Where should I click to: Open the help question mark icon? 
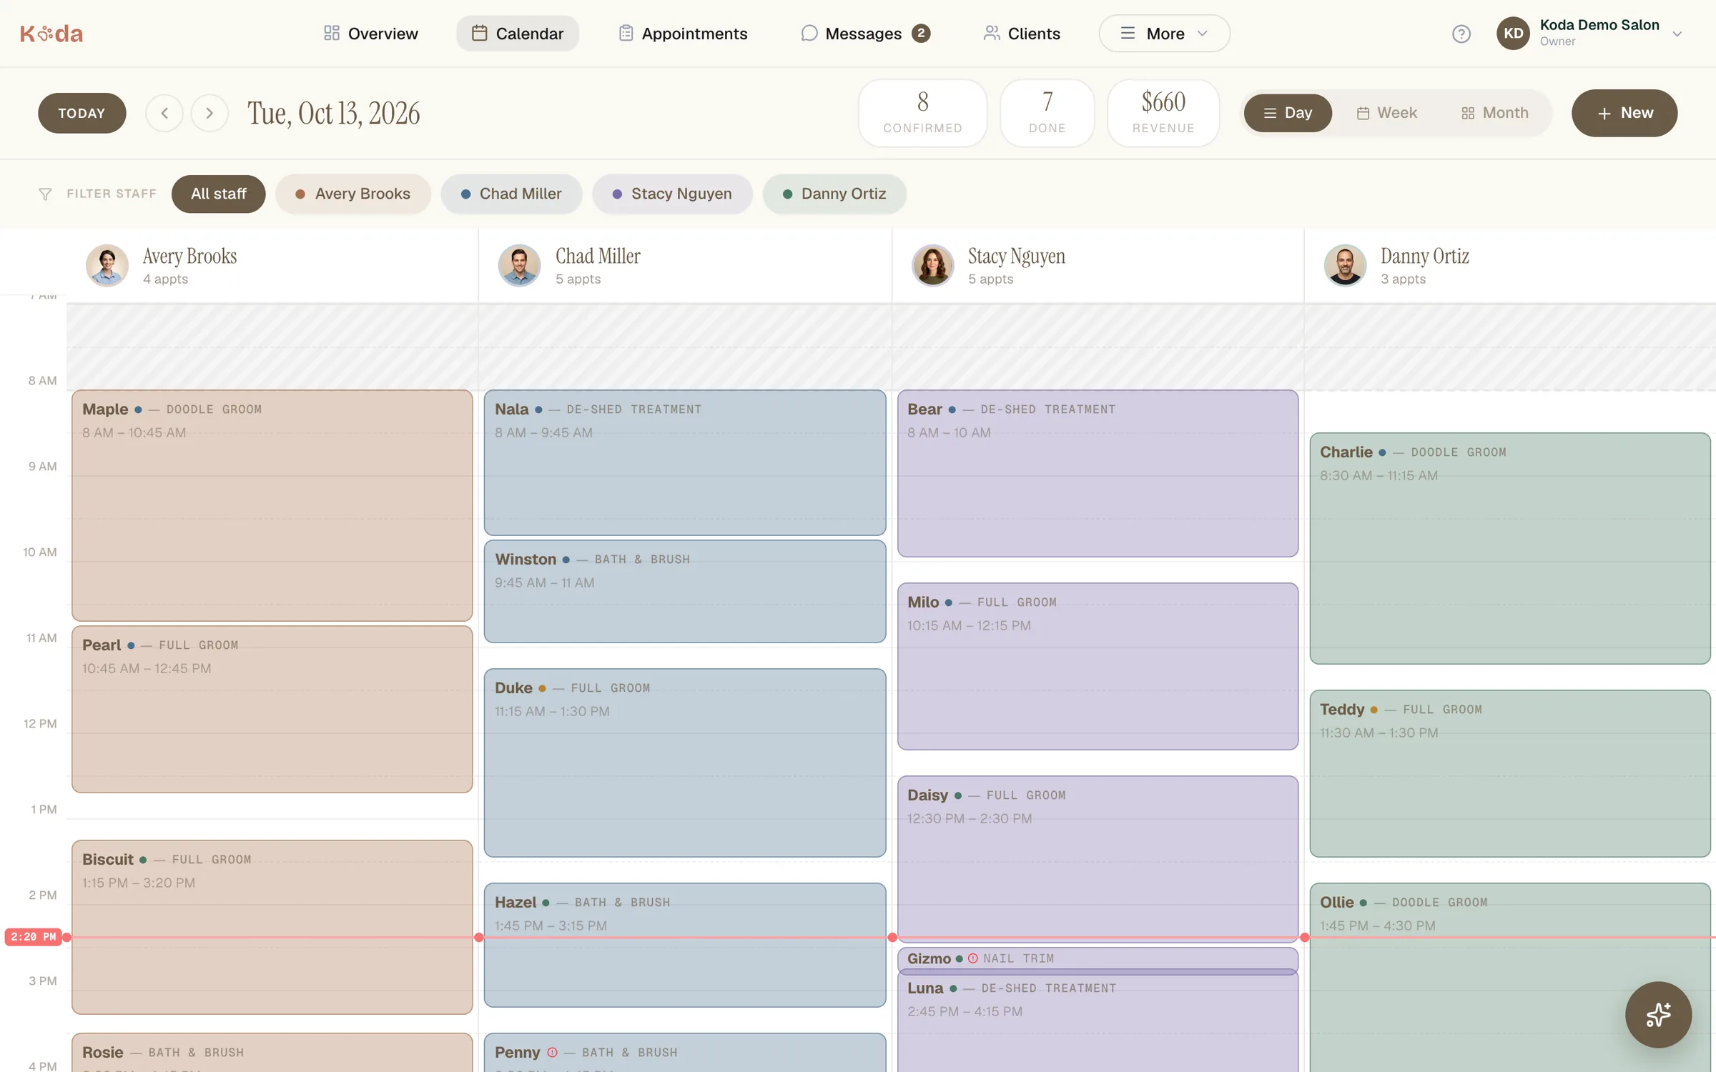[1461, 34]
